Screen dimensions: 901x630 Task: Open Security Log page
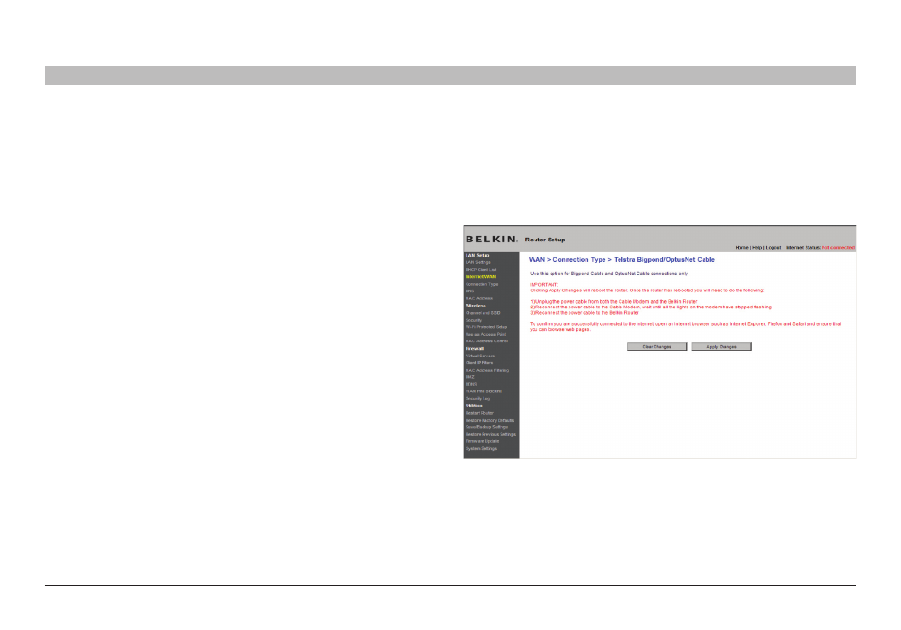pos(478,398)
